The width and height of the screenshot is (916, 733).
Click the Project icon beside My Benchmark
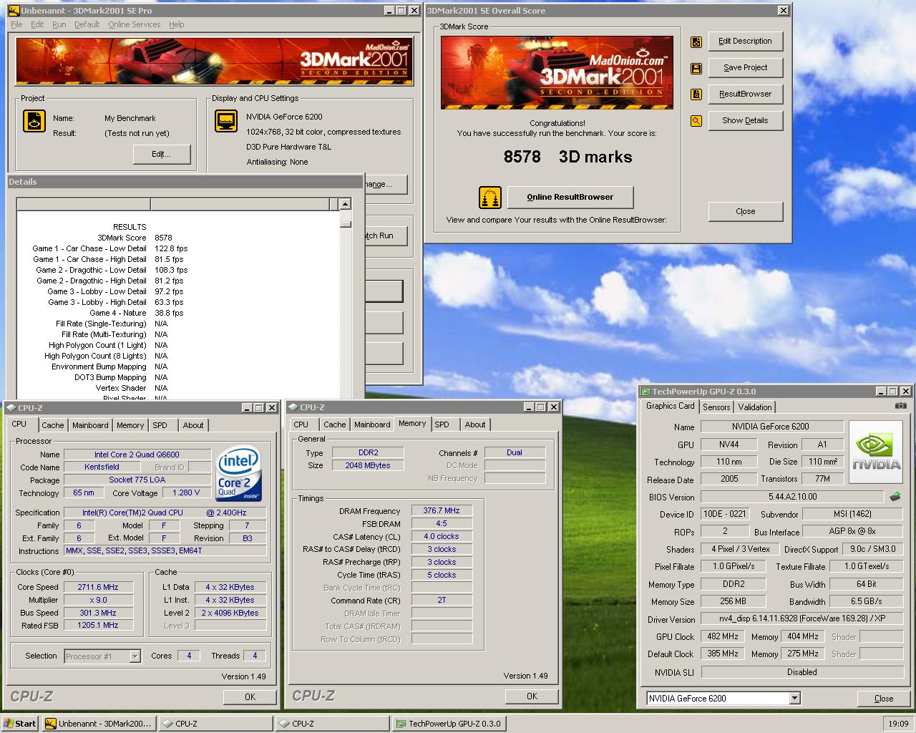click(x=34, y=121)
